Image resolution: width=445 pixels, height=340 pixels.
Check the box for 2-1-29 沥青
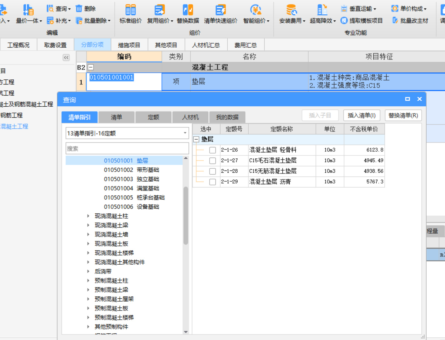213,182
